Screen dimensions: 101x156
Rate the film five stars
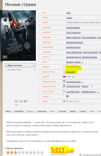(x=23, y=152)
